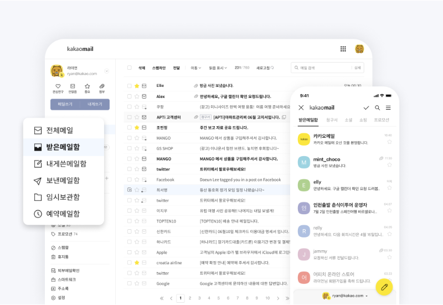
Task: Select 전체메일 in folder popup
Action: click(64, 130)
